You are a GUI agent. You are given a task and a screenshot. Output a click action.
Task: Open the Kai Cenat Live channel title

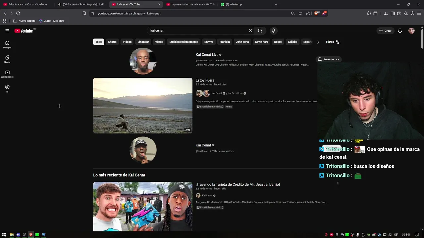point(207,55)
